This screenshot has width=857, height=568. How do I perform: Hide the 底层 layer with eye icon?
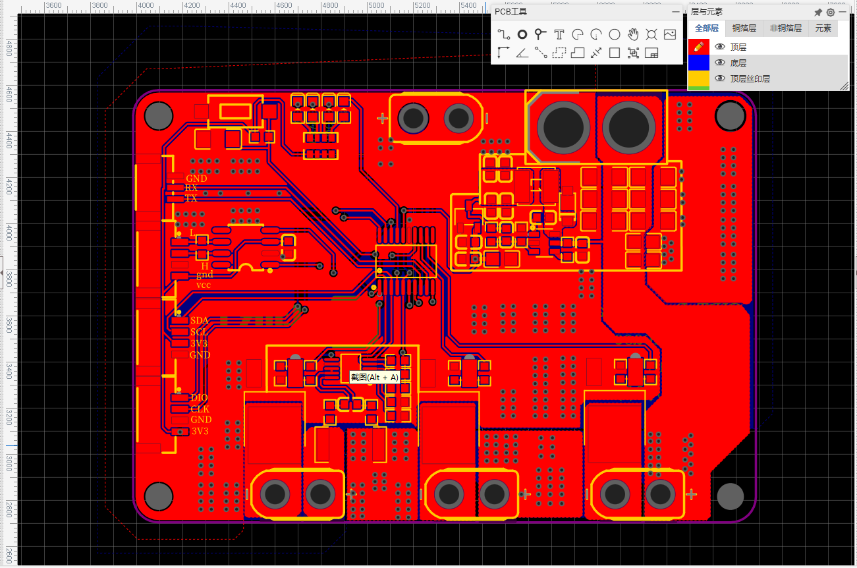coord(720,63)
